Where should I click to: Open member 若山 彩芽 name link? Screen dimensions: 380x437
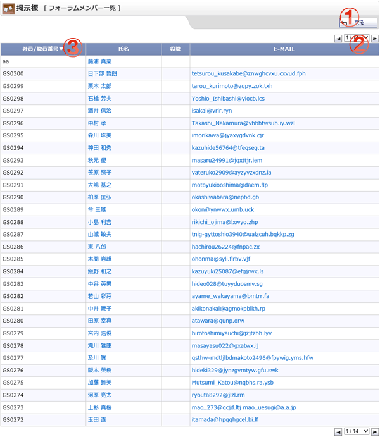pyautogui.click(x=99, y=296)
